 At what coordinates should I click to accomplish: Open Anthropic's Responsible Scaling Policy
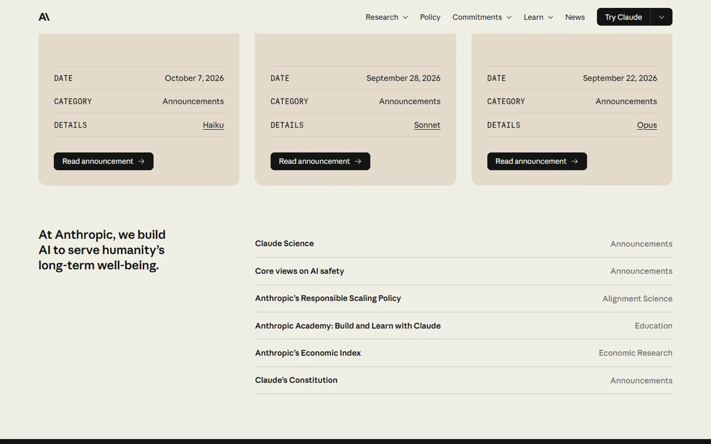(x=464, y=298)
